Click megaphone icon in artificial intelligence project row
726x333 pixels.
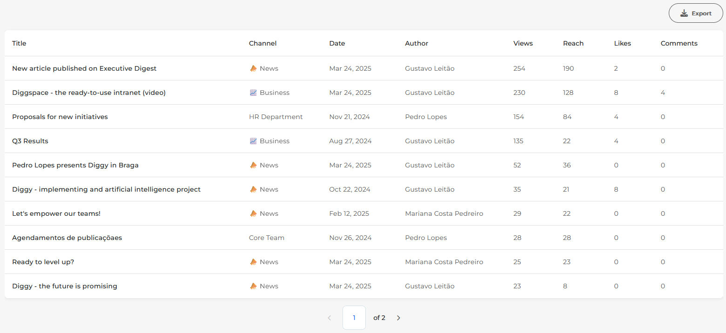(253, 189)
